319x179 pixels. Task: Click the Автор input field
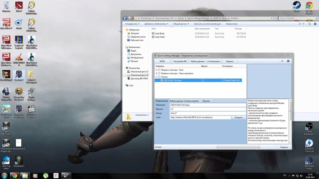point(208,113)
